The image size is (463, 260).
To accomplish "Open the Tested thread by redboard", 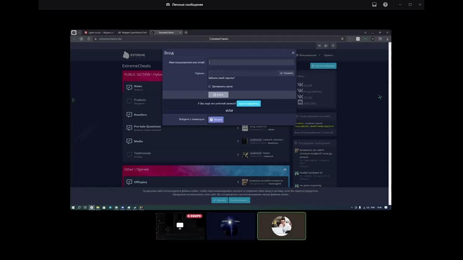I will click(266, 153).
